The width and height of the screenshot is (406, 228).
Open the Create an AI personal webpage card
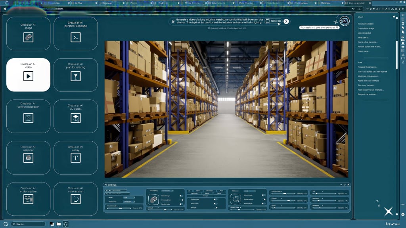(76, 33)
